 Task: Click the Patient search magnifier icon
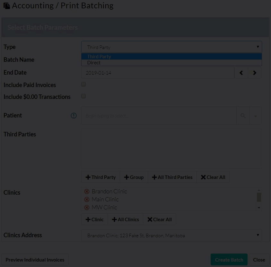point(243,116)
